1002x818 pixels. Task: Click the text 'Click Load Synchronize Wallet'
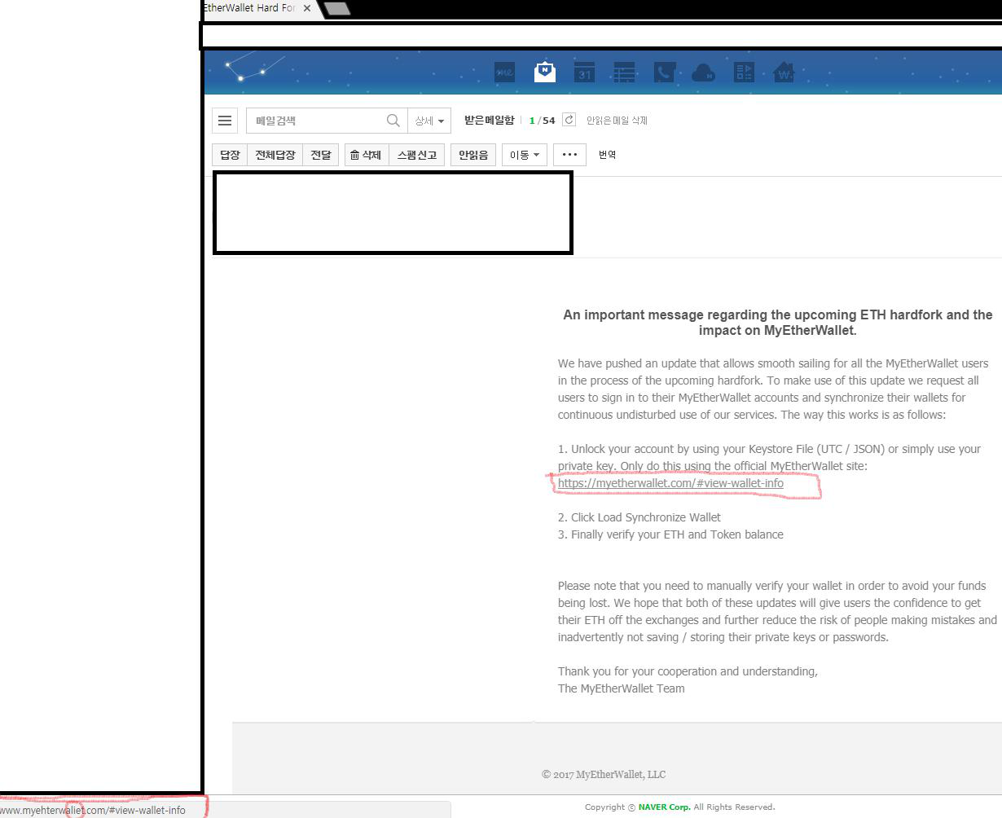[646, 517]
